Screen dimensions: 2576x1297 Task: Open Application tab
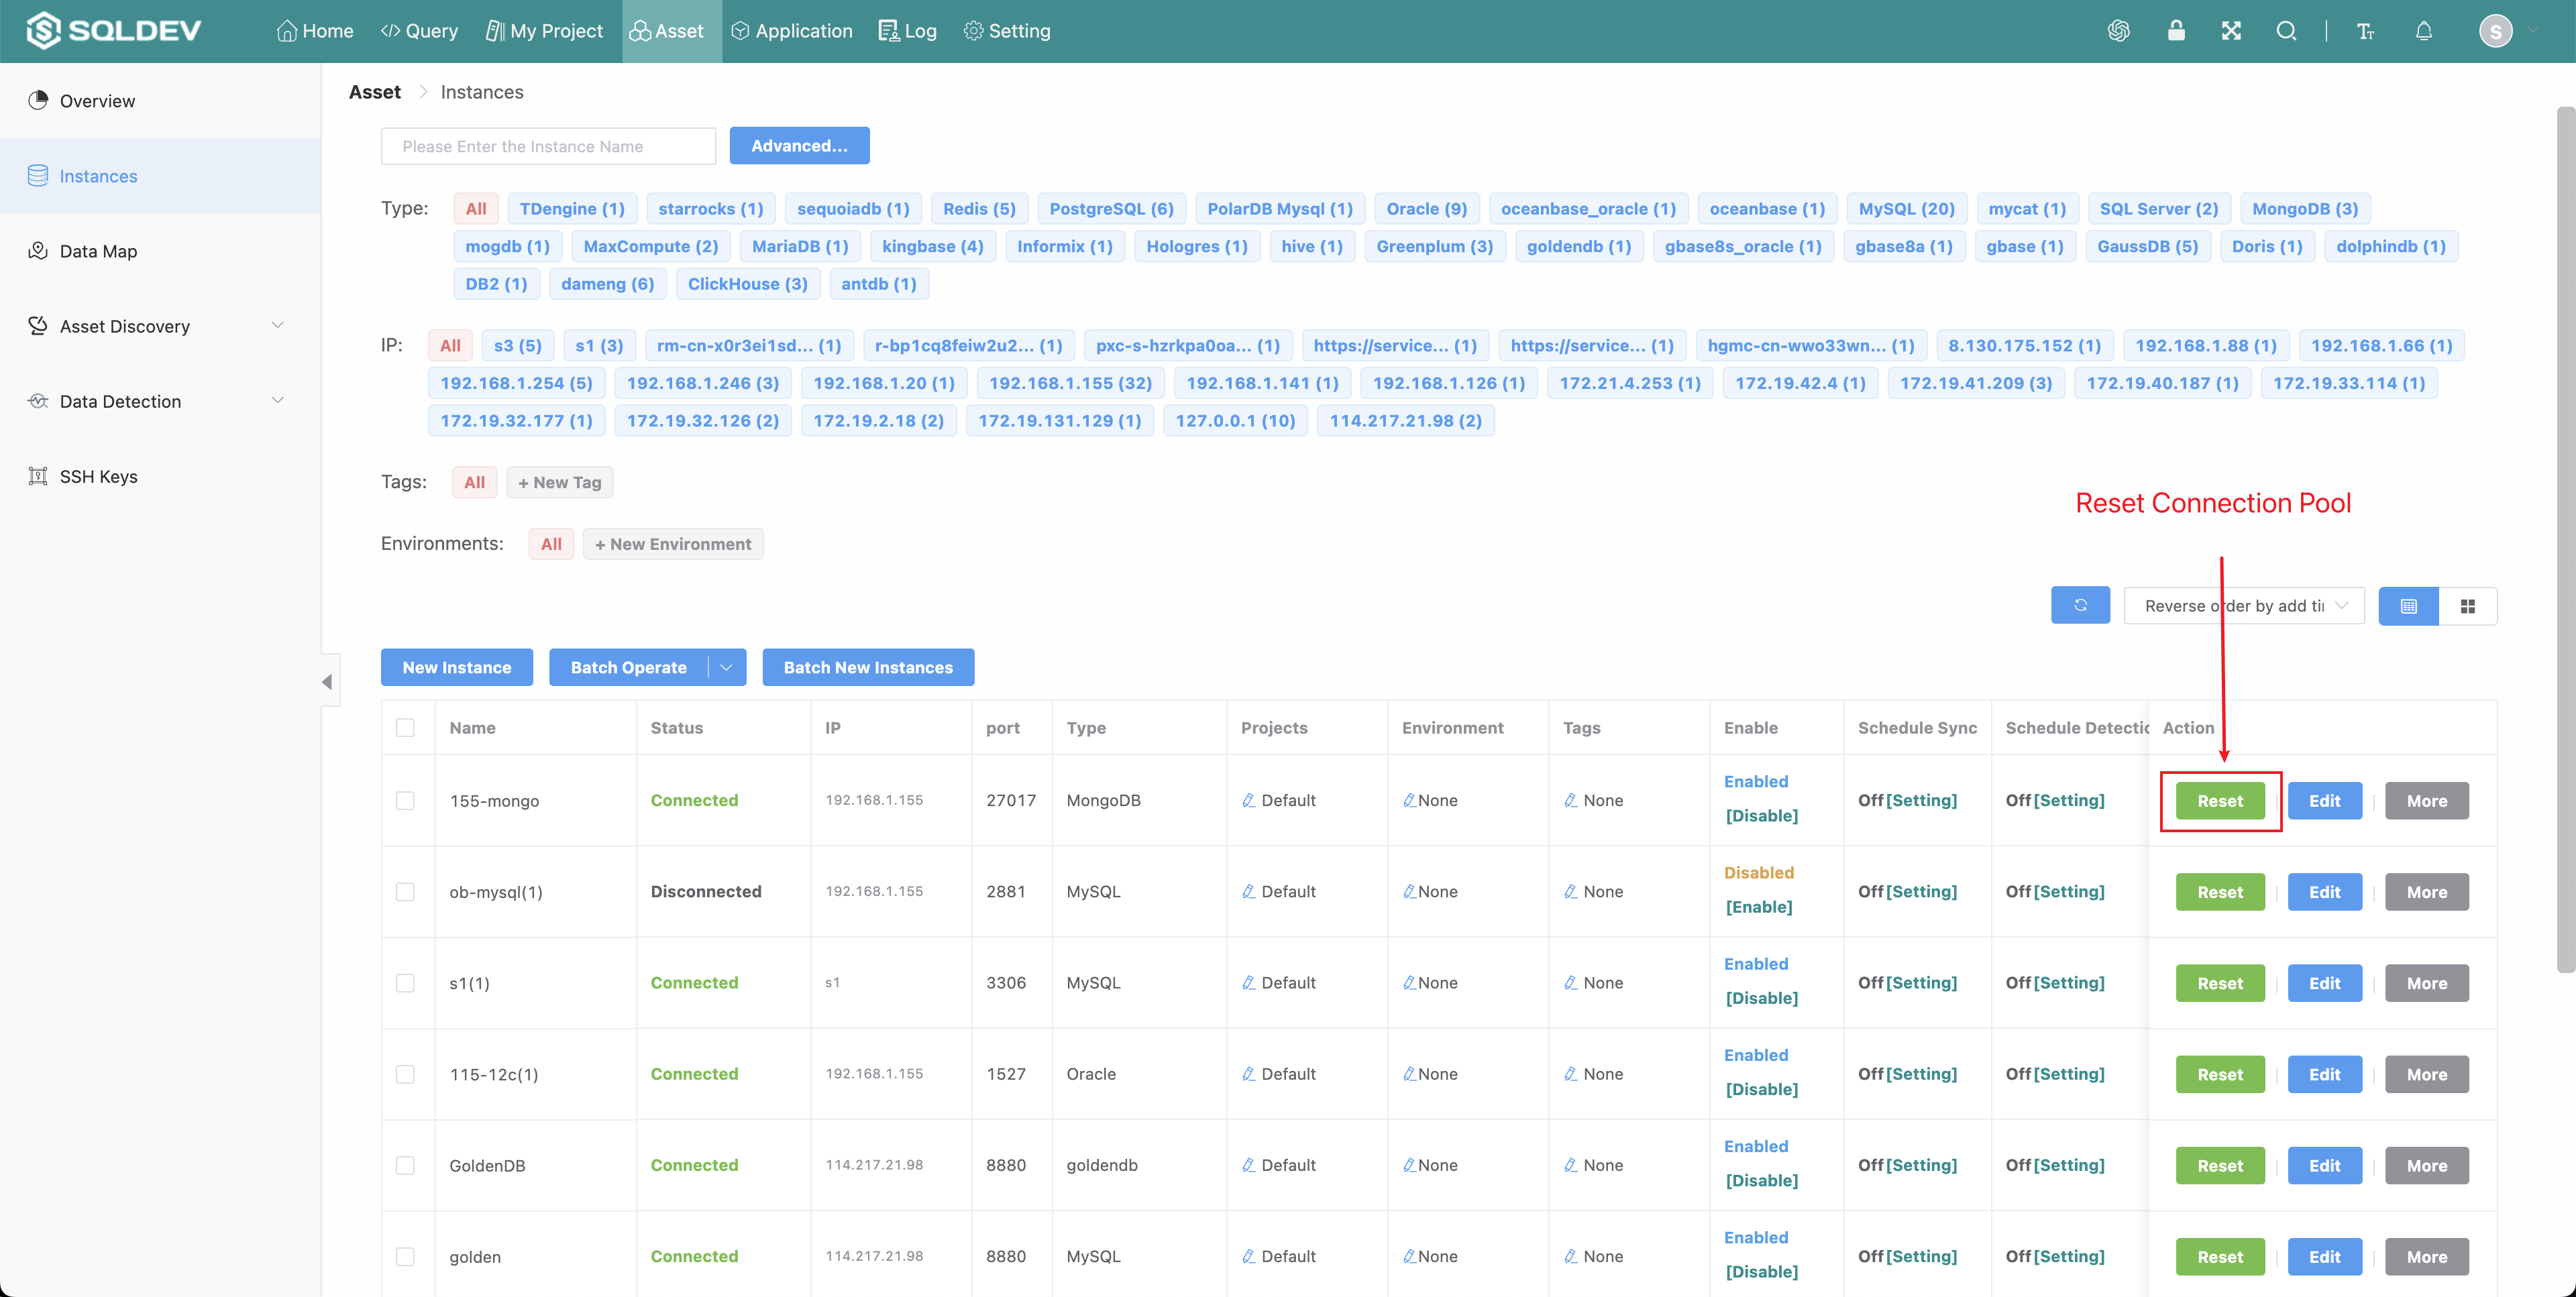[791, 31]
